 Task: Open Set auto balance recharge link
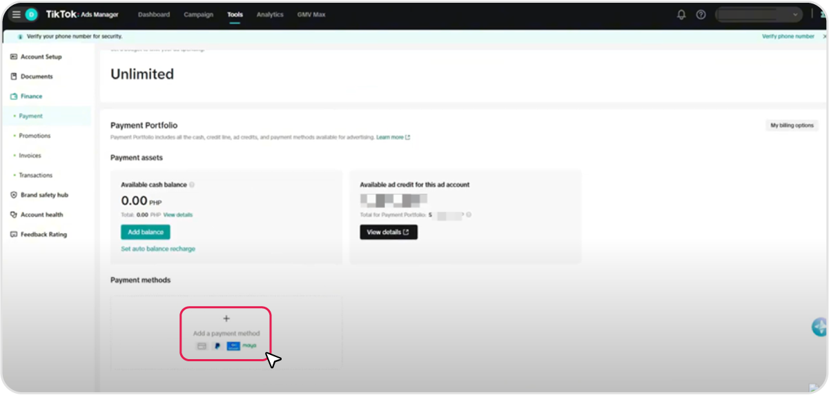[x=158, y=249]
